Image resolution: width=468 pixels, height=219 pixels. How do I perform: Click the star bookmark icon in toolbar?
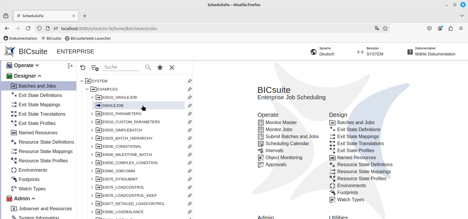[x=160, y=67]
